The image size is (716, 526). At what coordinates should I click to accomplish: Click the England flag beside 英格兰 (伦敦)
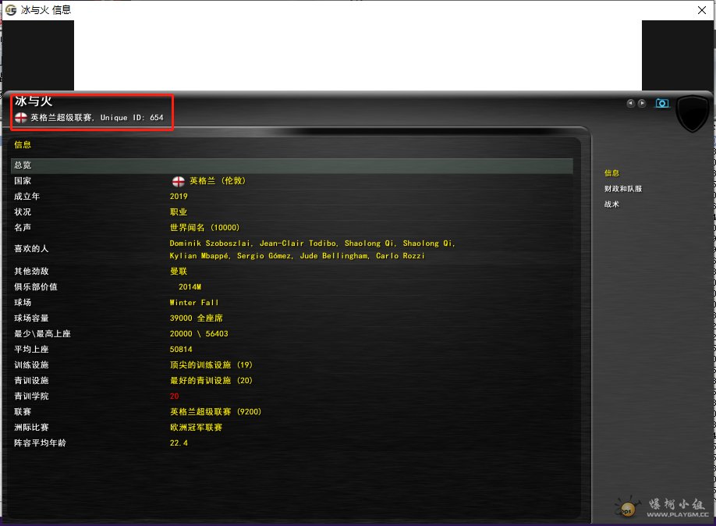(x=178, y=181)
